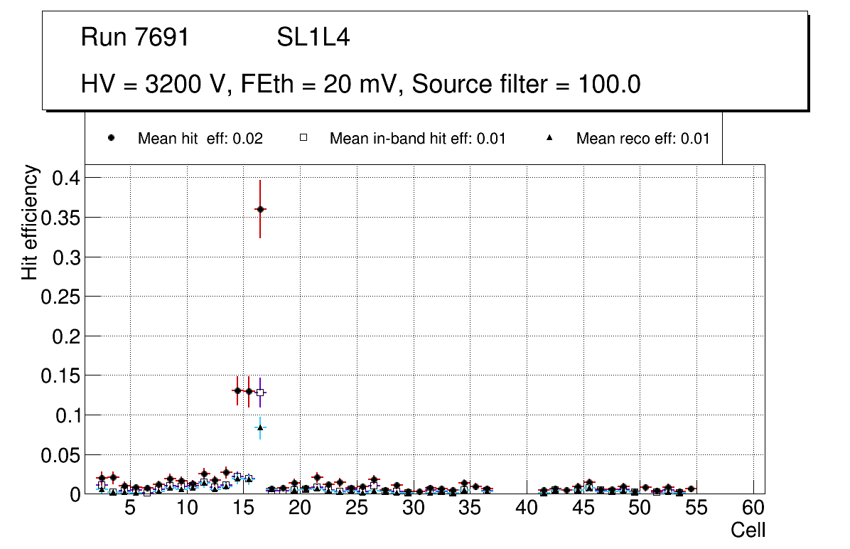Click the 'SL1L4' label in the title box
Viewport: 850px width, 549px height.
tap(313, 38)
